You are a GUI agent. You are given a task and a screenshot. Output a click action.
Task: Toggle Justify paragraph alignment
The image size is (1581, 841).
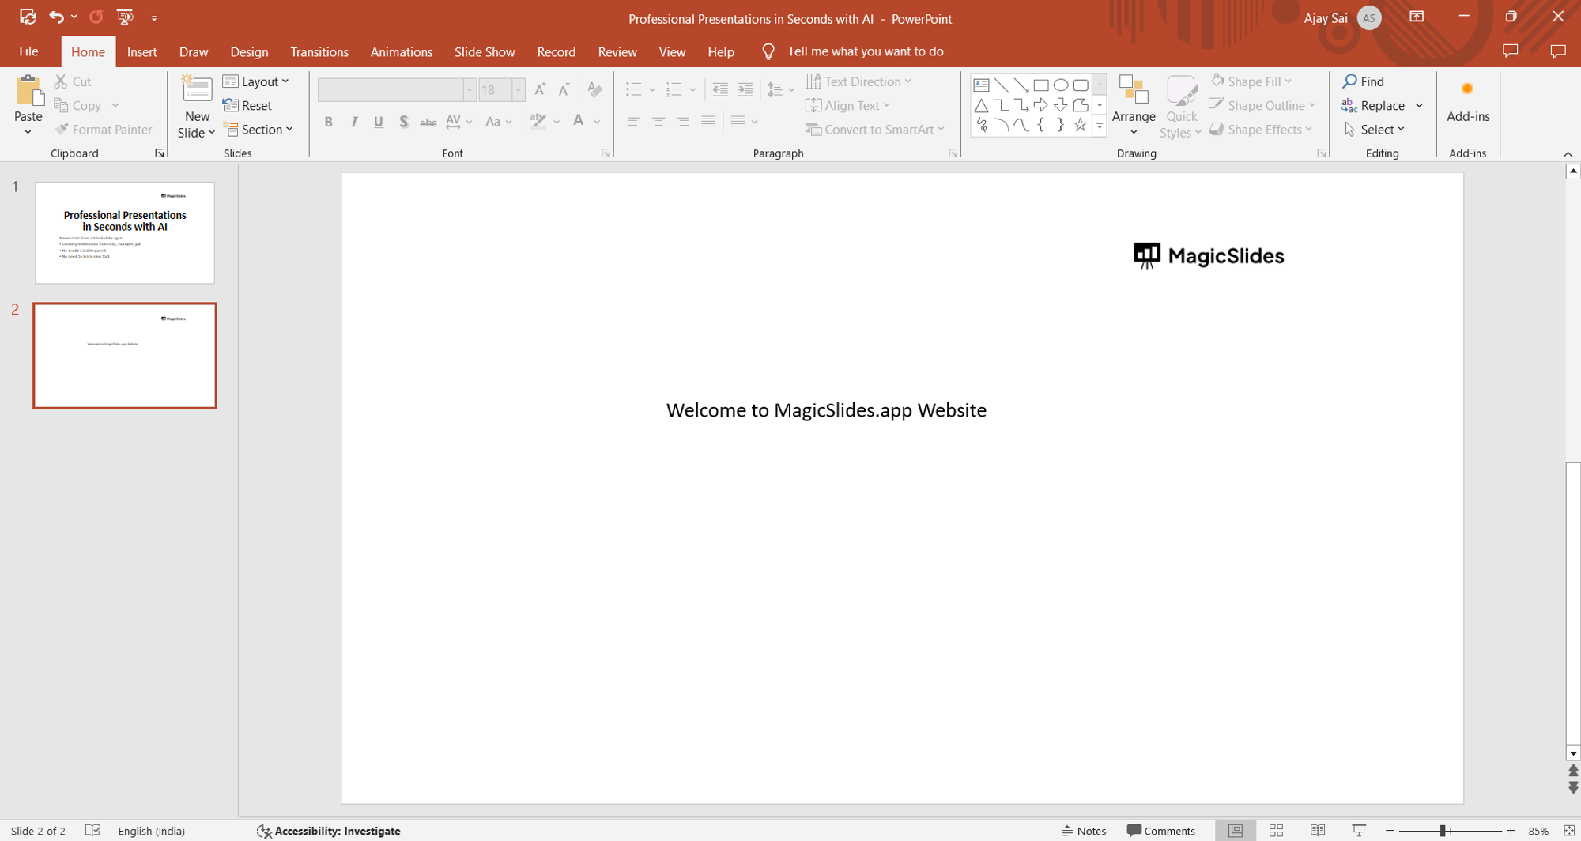click(708, 122)
